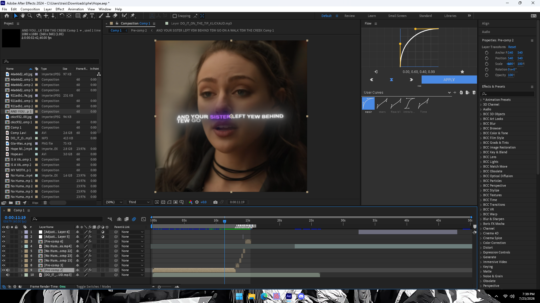Click the new composition icon in Project panel

(18, 203)
